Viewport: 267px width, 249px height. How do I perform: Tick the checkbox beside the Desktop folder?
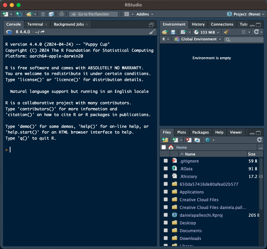pos(166,223)
